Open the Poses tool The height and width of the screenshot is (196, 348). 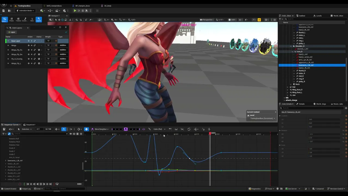point(11,20)
